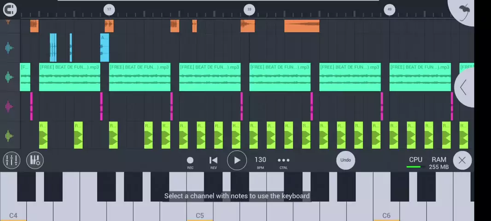Tap the REV rewind button
This screenshot has height=221, width=491.
tap(213, 161)
